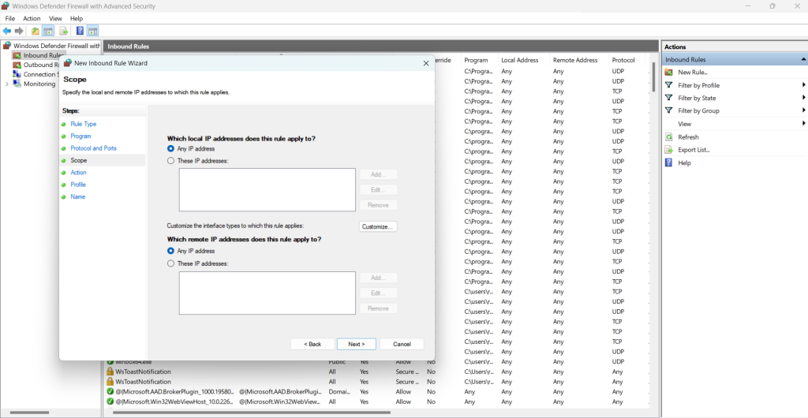Viewport: 808px width, 418px height.
Task: Click green check icon of Microsoft.AAD.BrokerPlugin rule
Action: (x=110, y=392)
